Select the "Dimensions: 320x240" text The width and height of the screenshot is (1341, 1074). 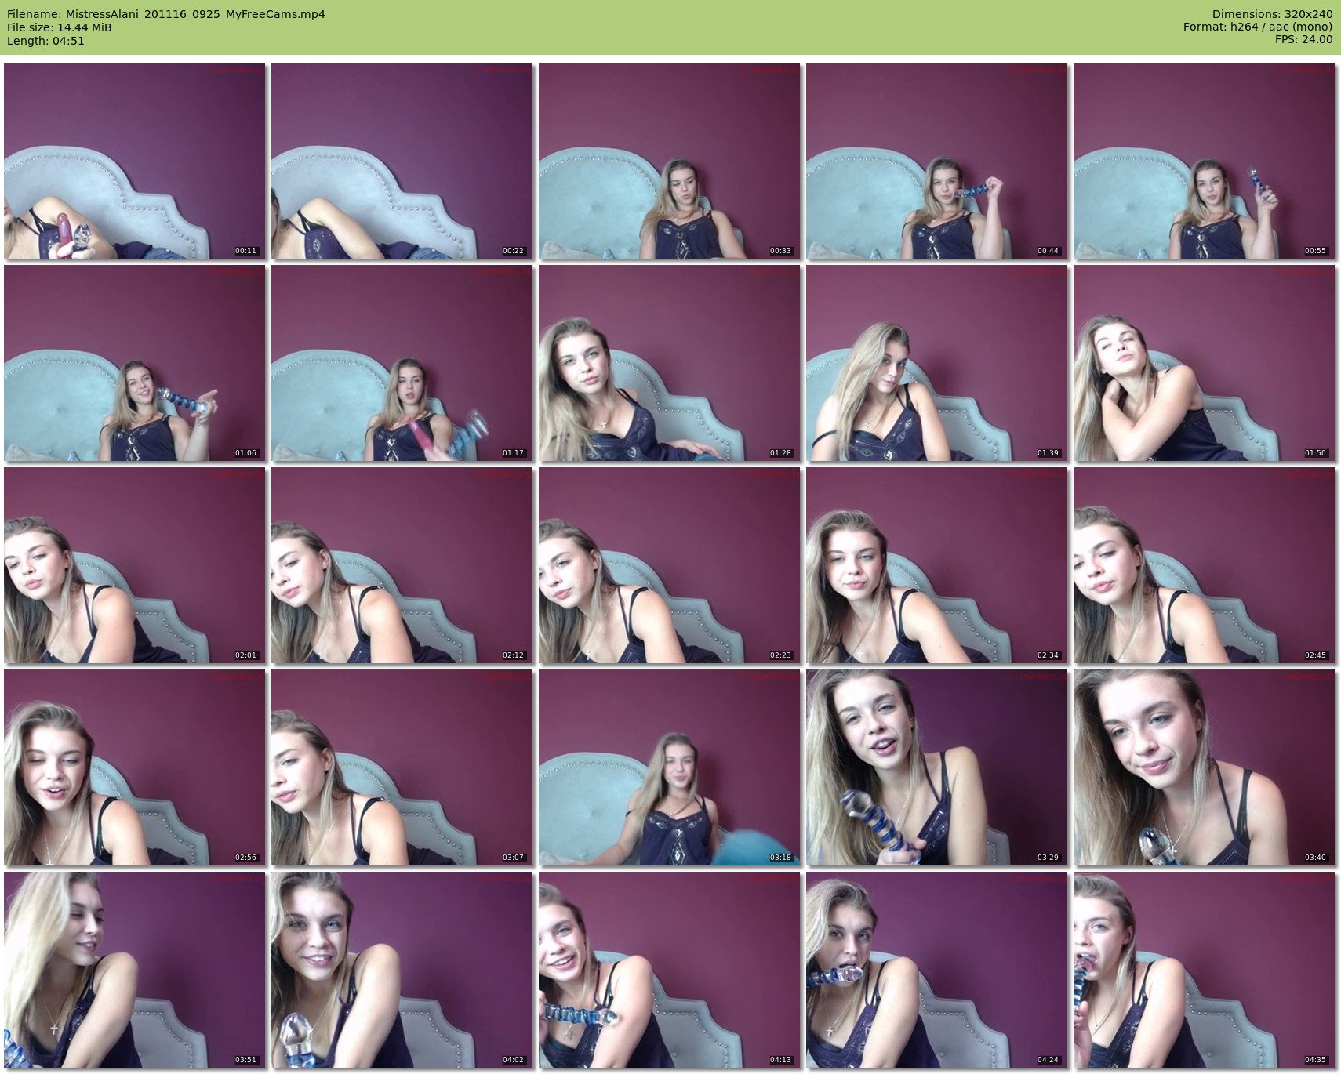(x=1272, y=14)
